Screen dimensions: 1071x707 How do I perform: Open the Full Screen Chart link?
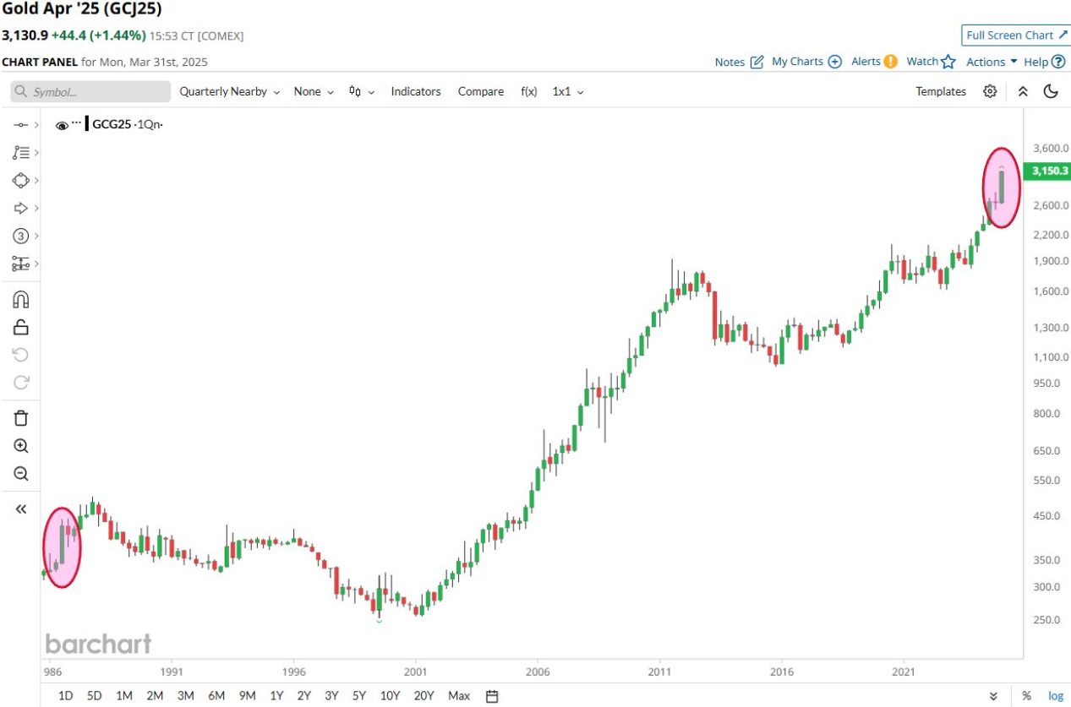click(1015, 35)
